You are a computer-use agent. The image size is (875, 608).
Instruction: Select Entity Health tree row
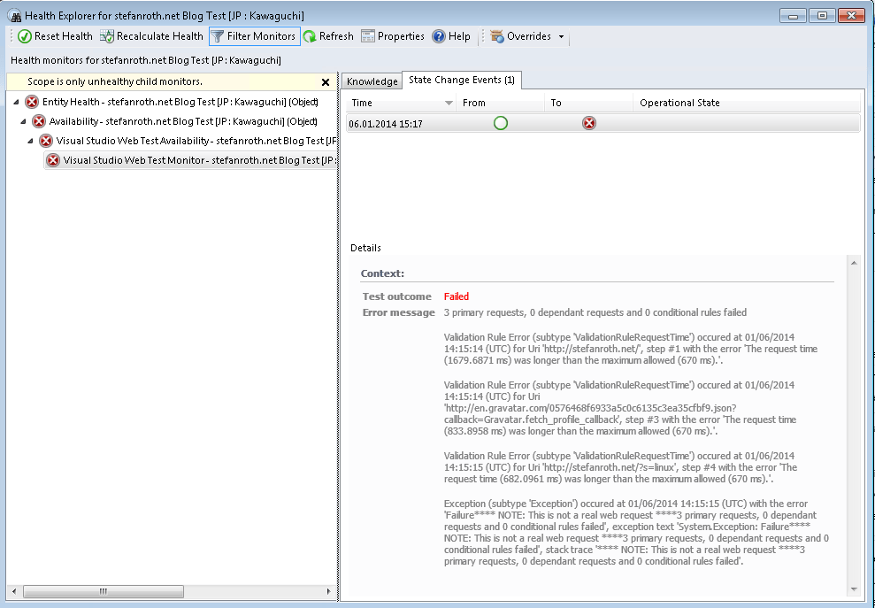[180, 102]
